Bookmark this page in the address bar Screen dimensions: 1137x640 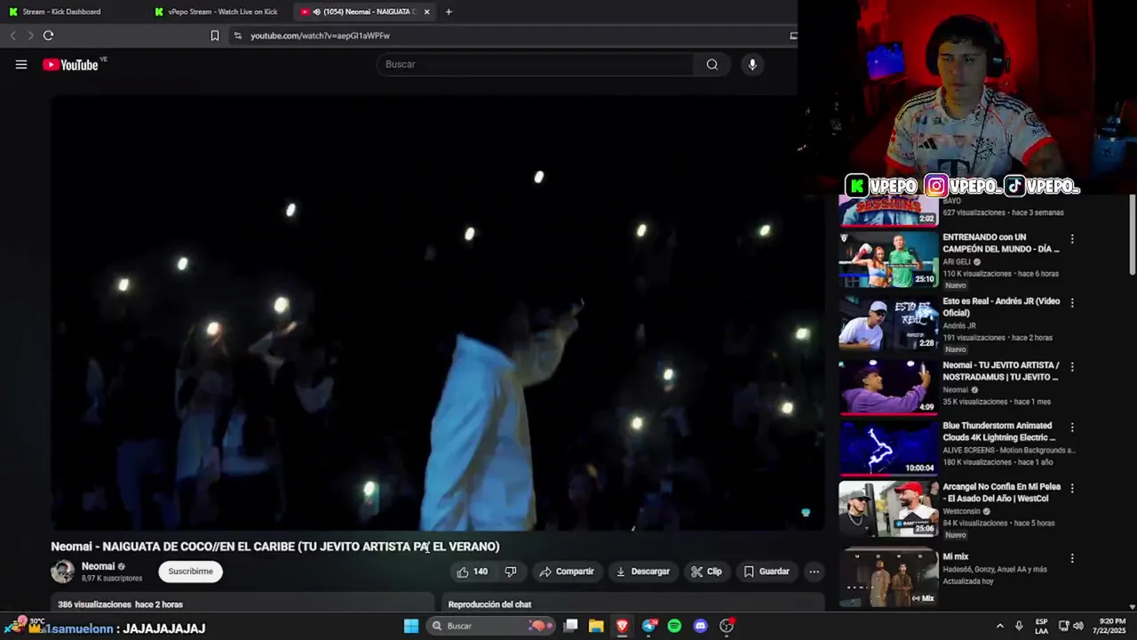pos(215,36)
